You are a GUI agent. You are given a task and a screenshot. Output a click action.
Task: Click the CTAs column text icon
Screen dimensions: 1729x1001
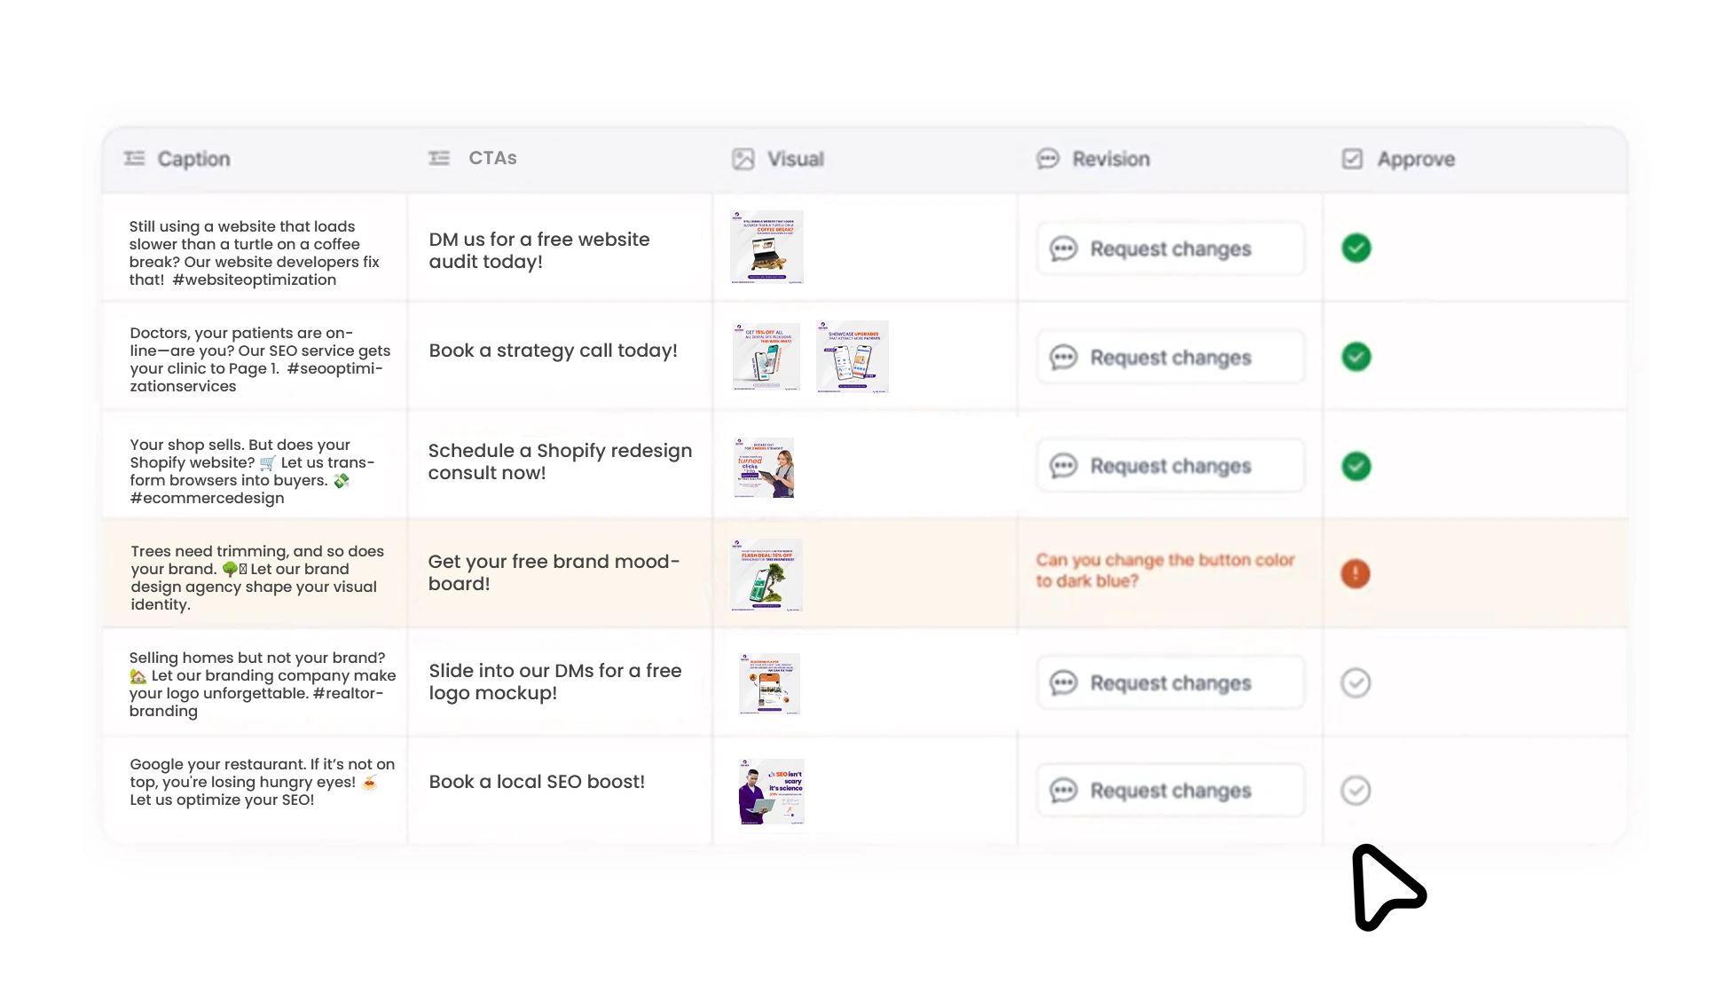(439, 158)
